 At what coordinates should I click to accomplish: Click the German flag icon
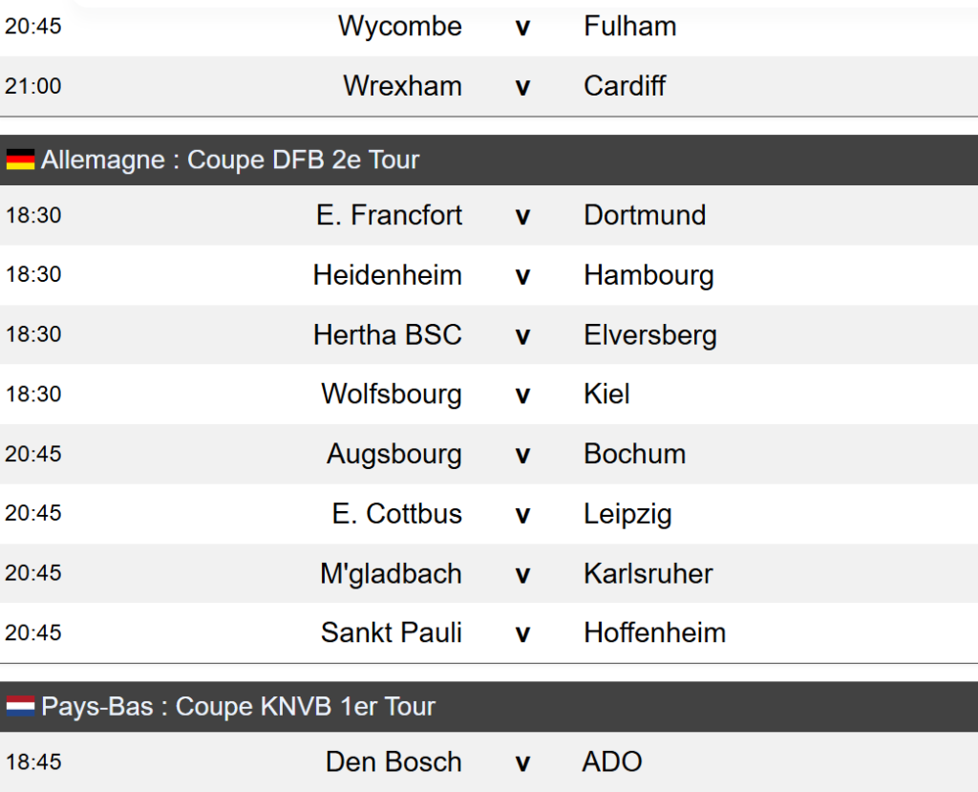(x=20, y=160)
